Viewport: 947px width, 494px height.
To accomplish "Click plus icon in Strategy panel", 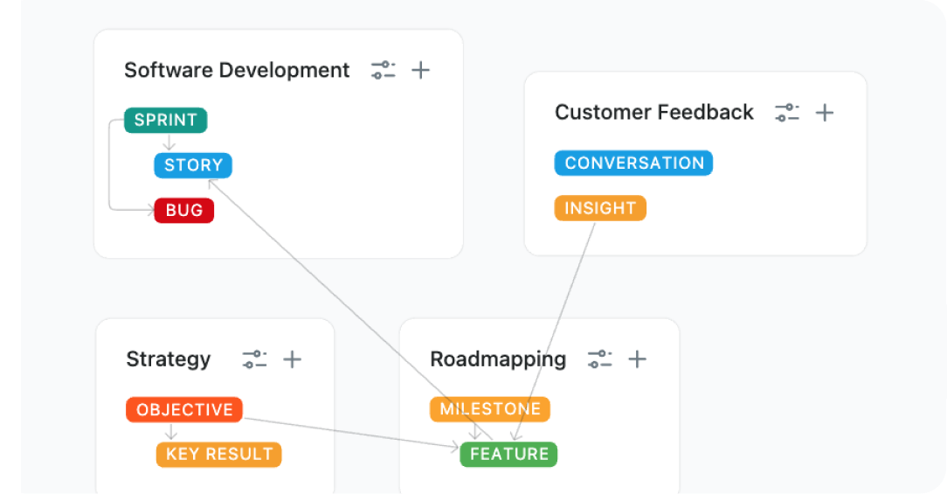I will pos(293,359).
